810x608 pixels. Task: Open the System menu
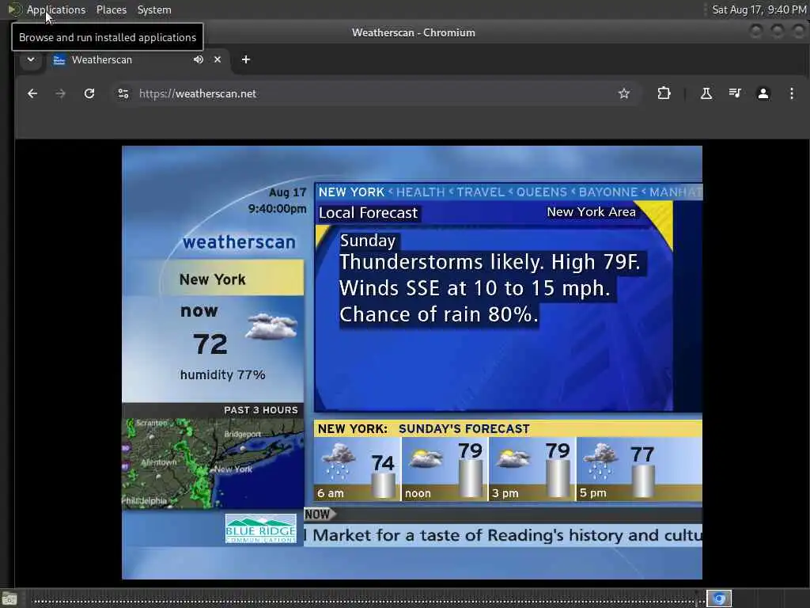[154, 9]
